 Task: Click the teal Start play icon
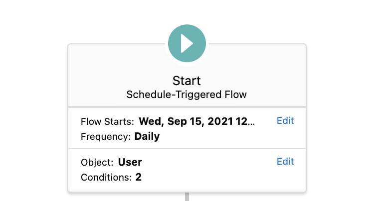187,43
